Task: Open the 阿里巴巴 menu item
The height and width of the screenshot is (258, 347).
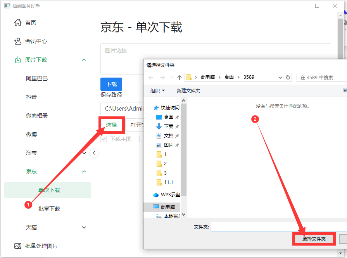Action: [37, 78]
